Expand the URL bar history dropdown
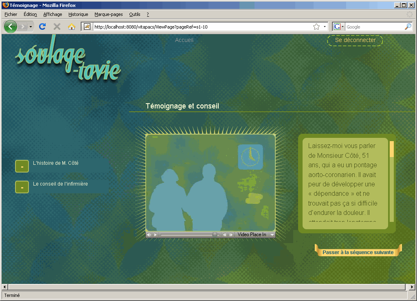The image size is (417, 301). coord(325,27)
